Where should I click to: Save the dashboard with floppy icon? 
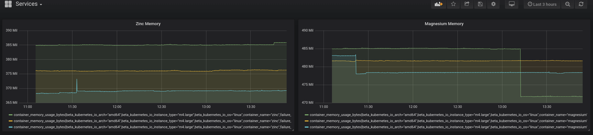480,4
